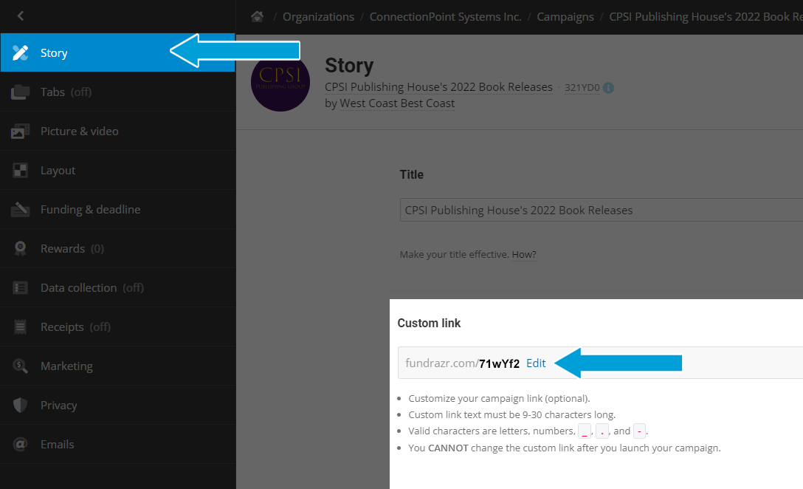Screen dimensions: 803x489
Task: Click the Funding & deadline icon
Action: coord(20,209)
